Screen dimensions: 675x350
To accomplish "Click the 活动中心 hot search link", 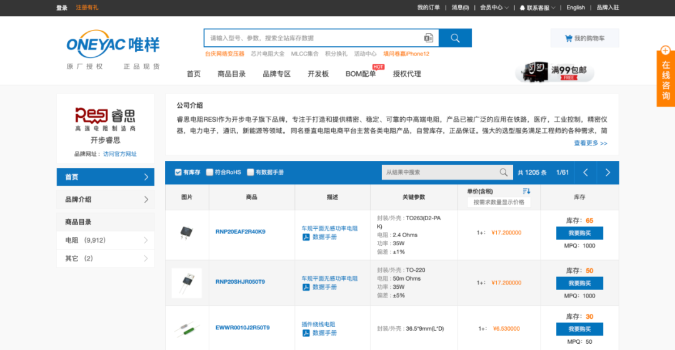I will (365, 54).
